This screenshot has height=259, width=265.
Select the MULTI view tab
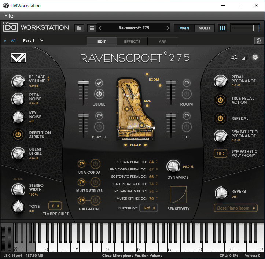(x=204, y=28)
